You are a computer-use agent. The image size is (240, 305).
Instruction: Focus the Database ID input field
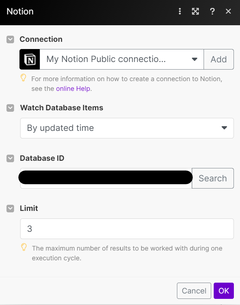(106, 178)
